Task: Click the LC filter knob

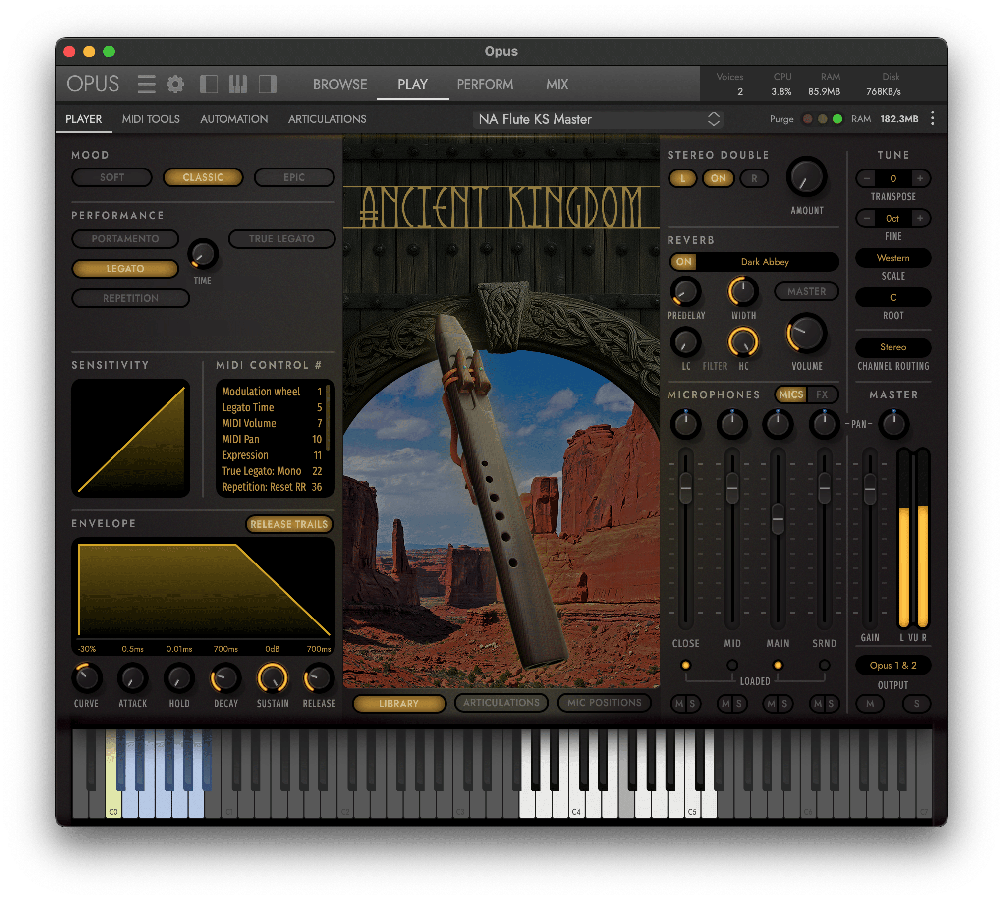Action: tap(686, 342)
